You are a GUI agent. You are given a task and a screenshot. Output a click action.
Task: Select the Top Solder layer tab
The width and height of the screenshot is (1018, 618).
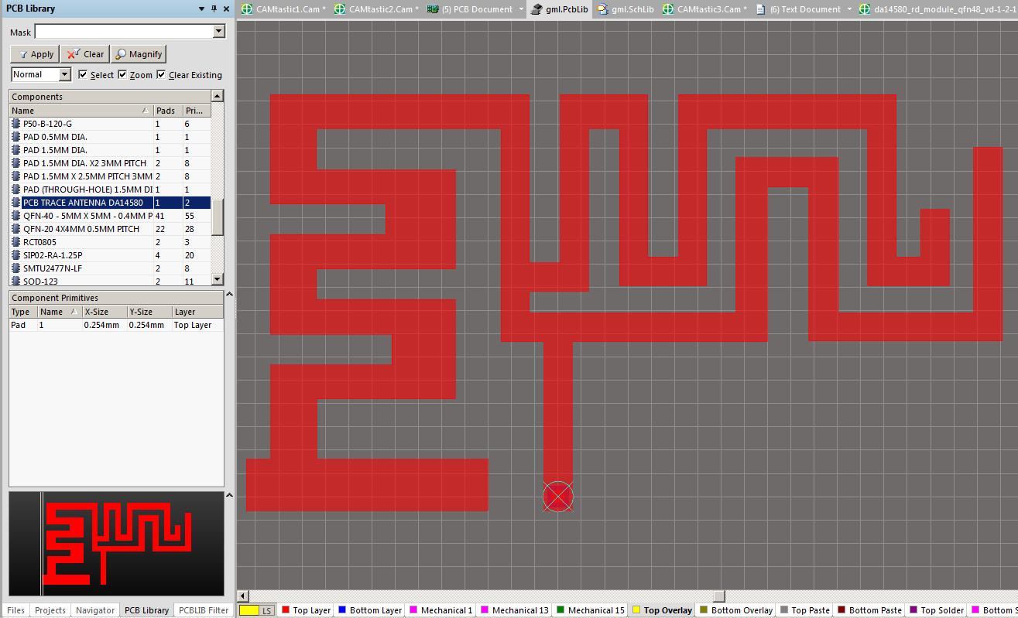click(x=937, y=610)
